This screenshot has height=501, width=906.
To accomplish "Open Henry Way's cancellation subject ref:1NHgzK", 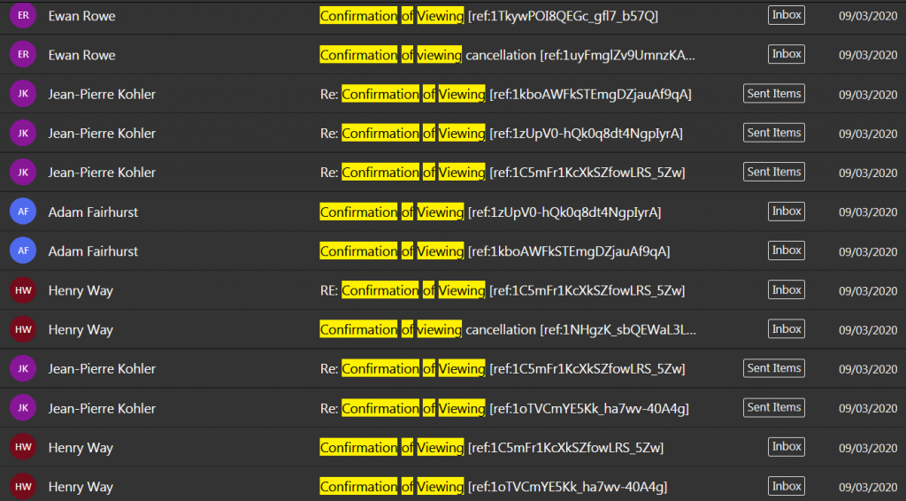I will coord(508,329).
